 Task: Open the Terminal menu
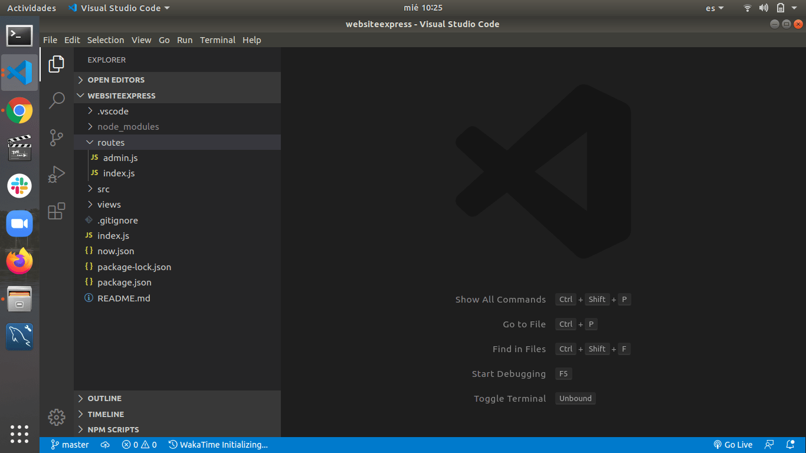[217, 40]
